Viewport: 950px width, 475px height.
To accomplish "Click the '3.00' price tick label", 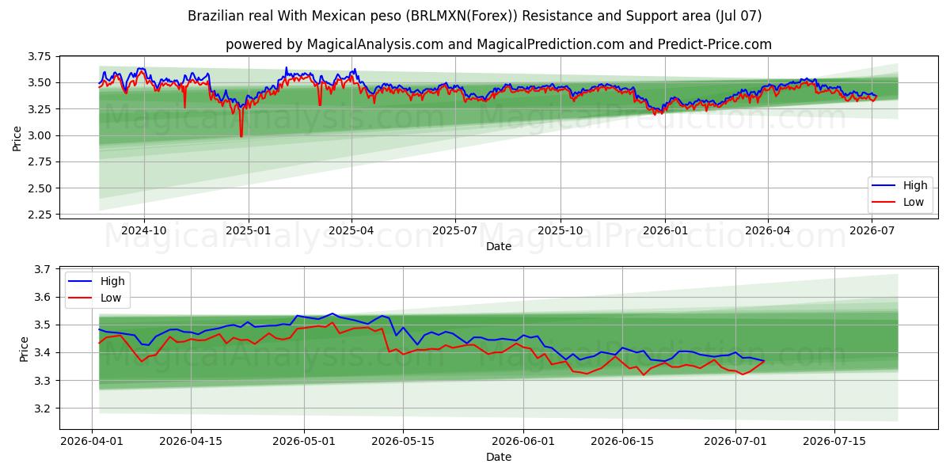I will [x=40, y=135].
